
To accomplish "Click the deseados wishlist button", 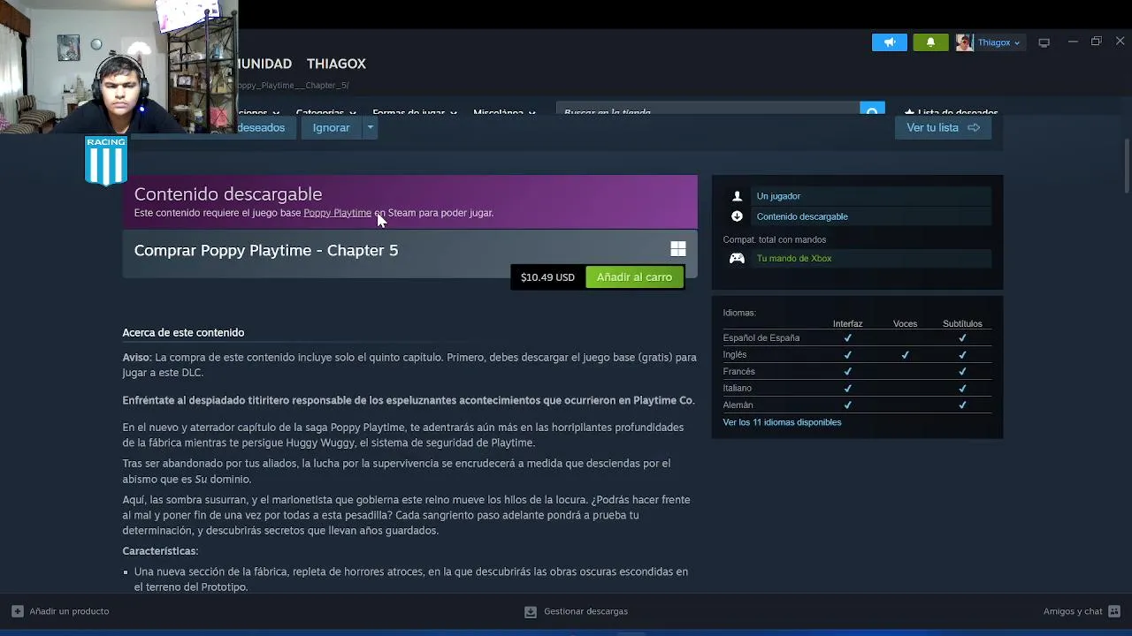I will tap(262, 127).
